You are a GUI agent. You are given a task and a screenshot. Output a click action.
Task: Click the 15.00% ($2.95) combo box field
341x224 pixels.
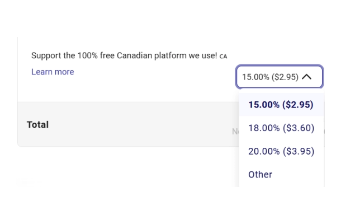click(271, 77)
